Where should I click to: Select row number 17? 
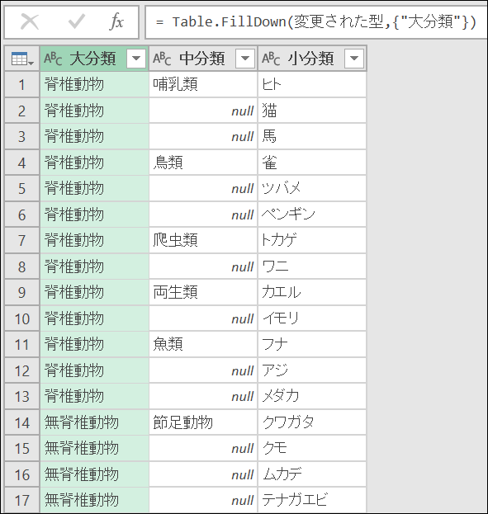click(22, 500)
